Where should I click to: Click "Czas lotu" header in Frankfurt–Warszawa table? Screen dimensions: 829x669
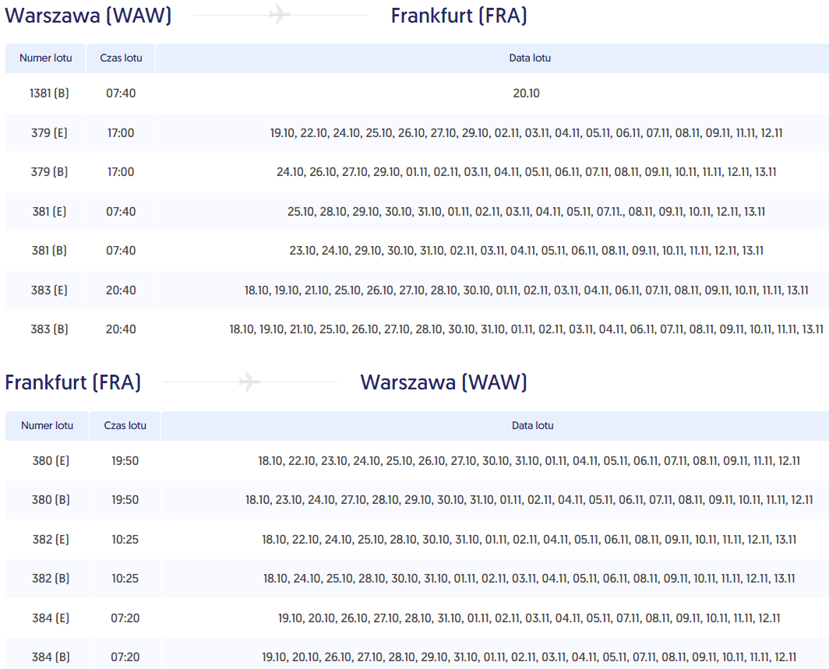pos(125,425)
